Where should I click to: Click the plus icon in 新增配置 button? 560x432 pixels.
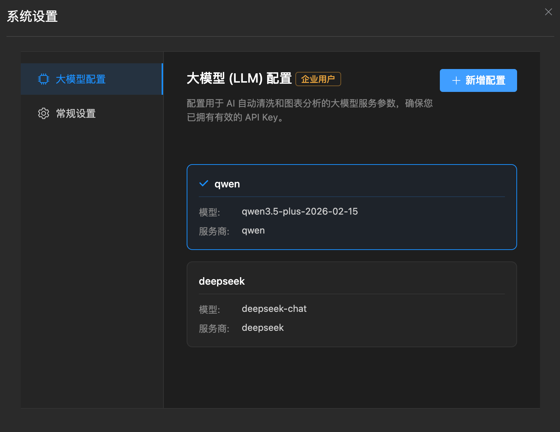[x=456, y=80]
